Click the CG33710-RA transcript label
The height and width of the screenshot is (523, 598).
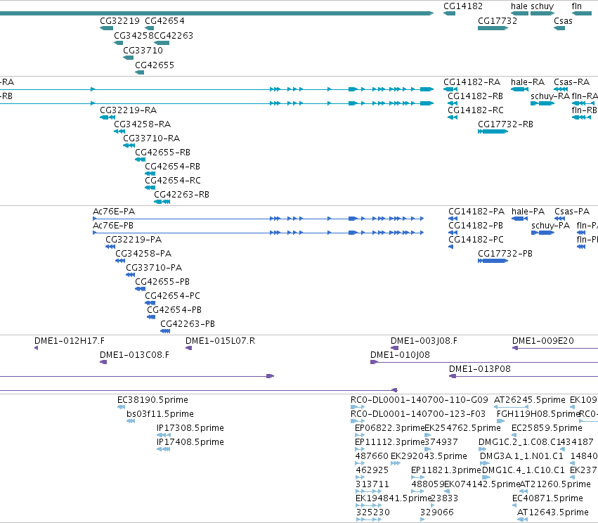pos(151,138)
